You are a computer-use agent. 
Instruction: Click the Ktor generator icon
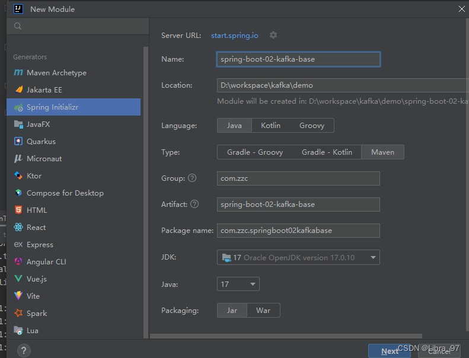coord(18,175)
